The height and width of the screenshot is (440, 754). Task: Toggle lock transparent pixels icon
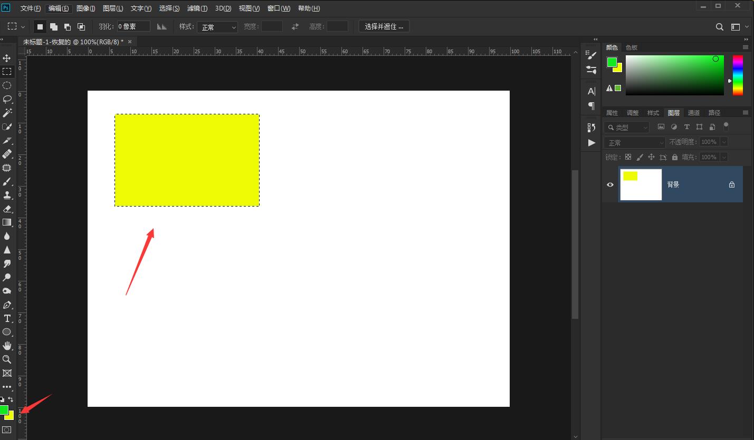pyautogui.click(x=628, y=157)
